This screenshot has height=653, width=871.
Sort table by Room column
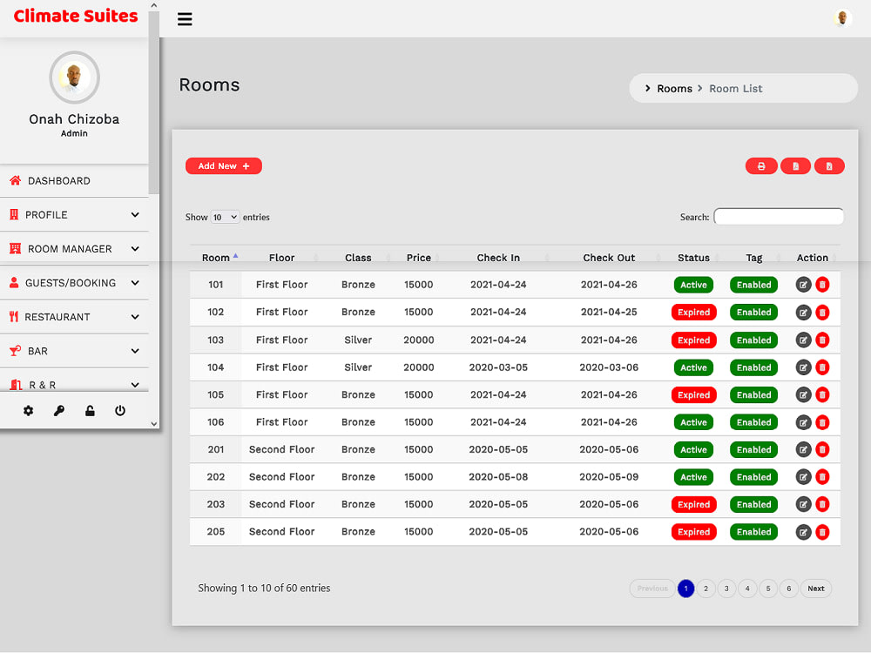(x=216, y=258)
